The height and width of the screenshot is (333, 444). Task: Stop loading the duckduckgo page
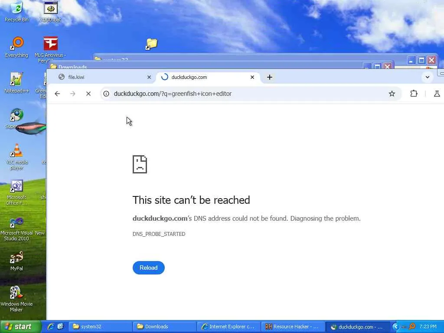[x=88, y=94]
